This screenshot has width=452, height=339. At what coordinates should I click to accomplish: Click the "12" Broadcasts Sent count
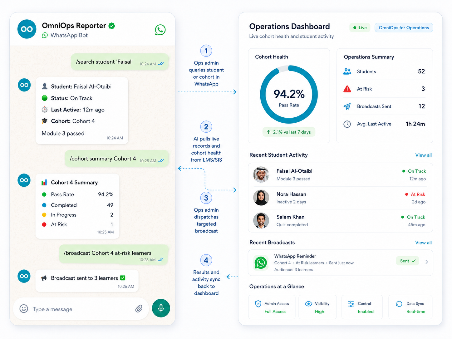click(421, 106)
